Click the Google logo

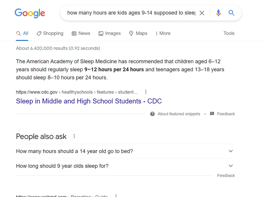click(30, 13)
